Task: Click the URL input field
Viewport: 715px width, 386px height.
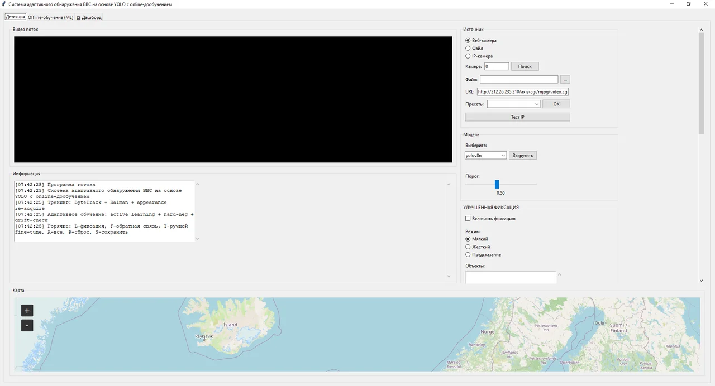Action: tap(523, 91)
